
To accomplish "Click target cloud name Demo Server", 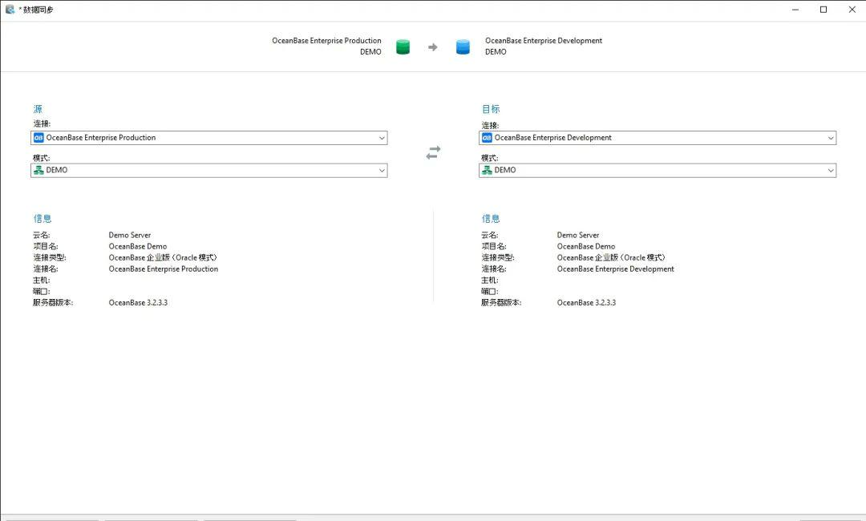I will click(577, 235).
